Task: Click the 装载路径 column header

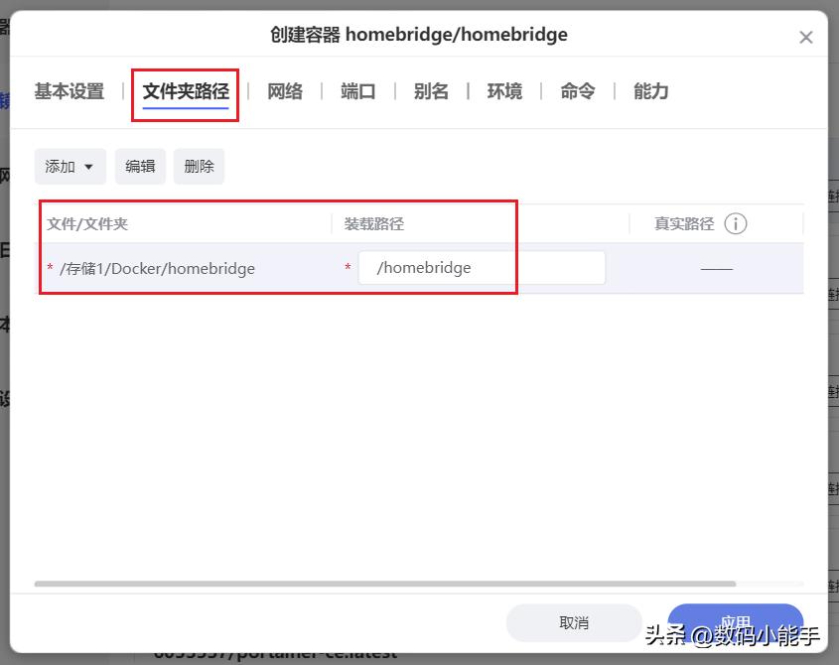Action: (374, 223)
